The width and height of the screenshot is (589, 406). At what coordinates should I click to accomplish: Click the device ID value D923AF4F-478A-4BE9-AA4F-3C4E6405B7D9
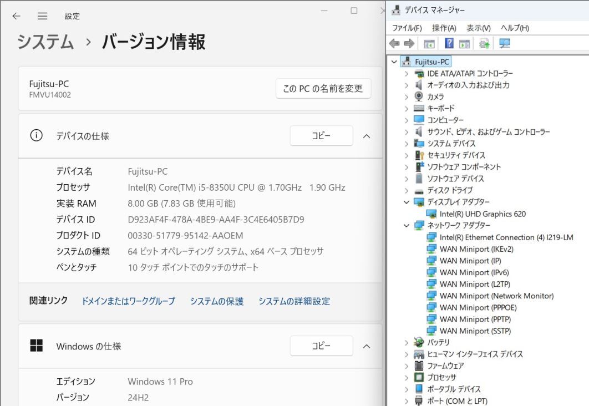(216, 219)
